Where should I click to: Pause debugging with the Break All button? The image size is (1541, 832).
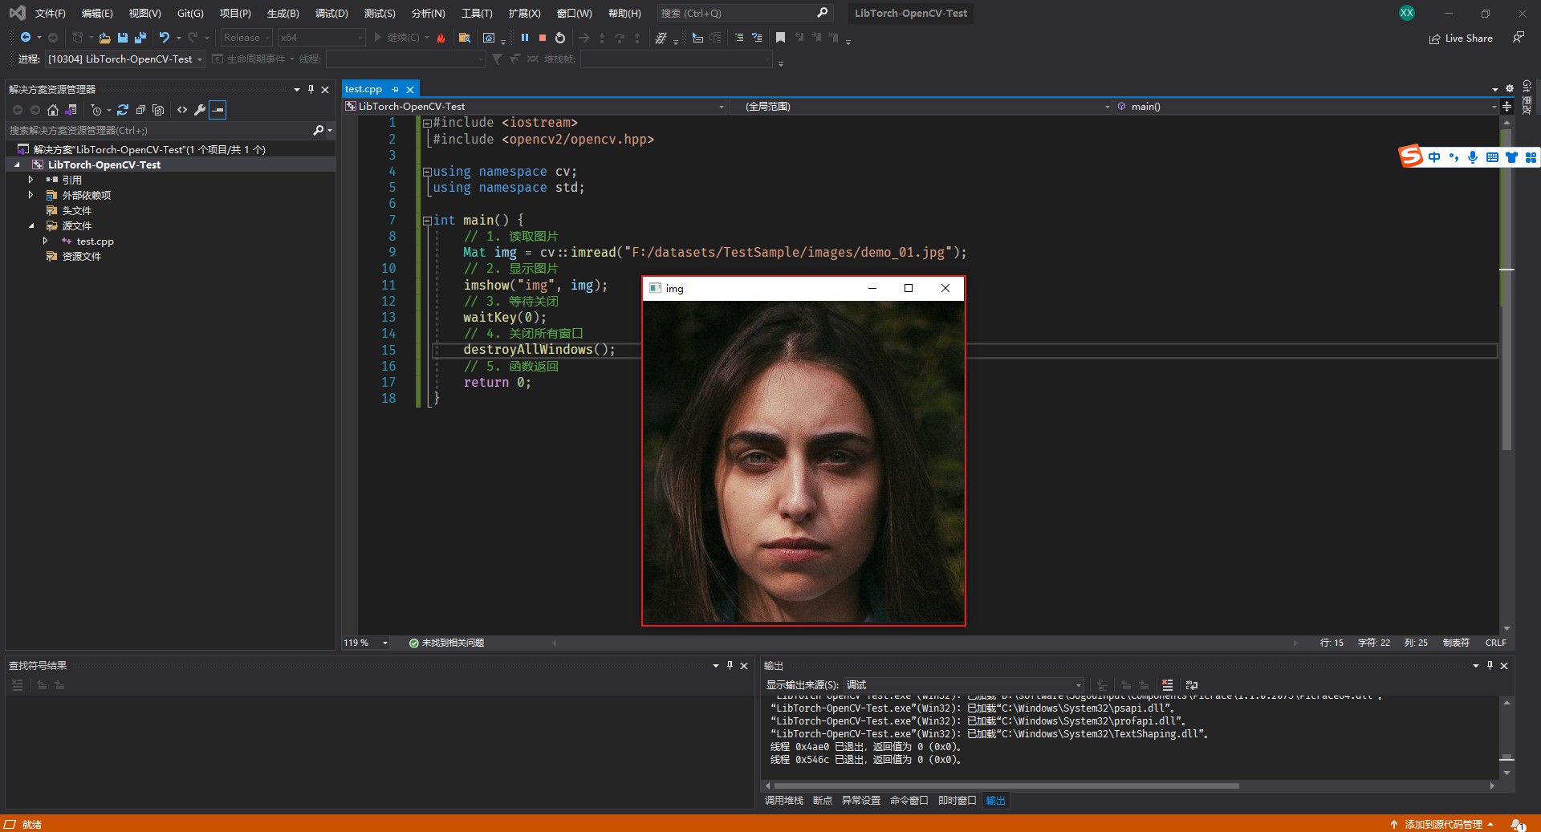(x=525, y=38)
